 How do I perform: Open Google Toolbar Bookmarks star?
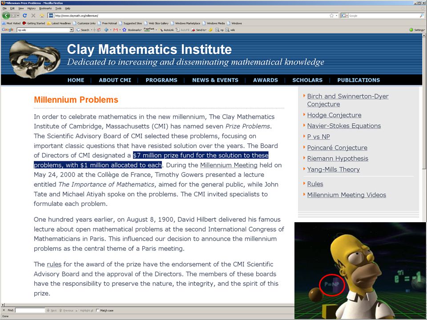coord(124,30)
